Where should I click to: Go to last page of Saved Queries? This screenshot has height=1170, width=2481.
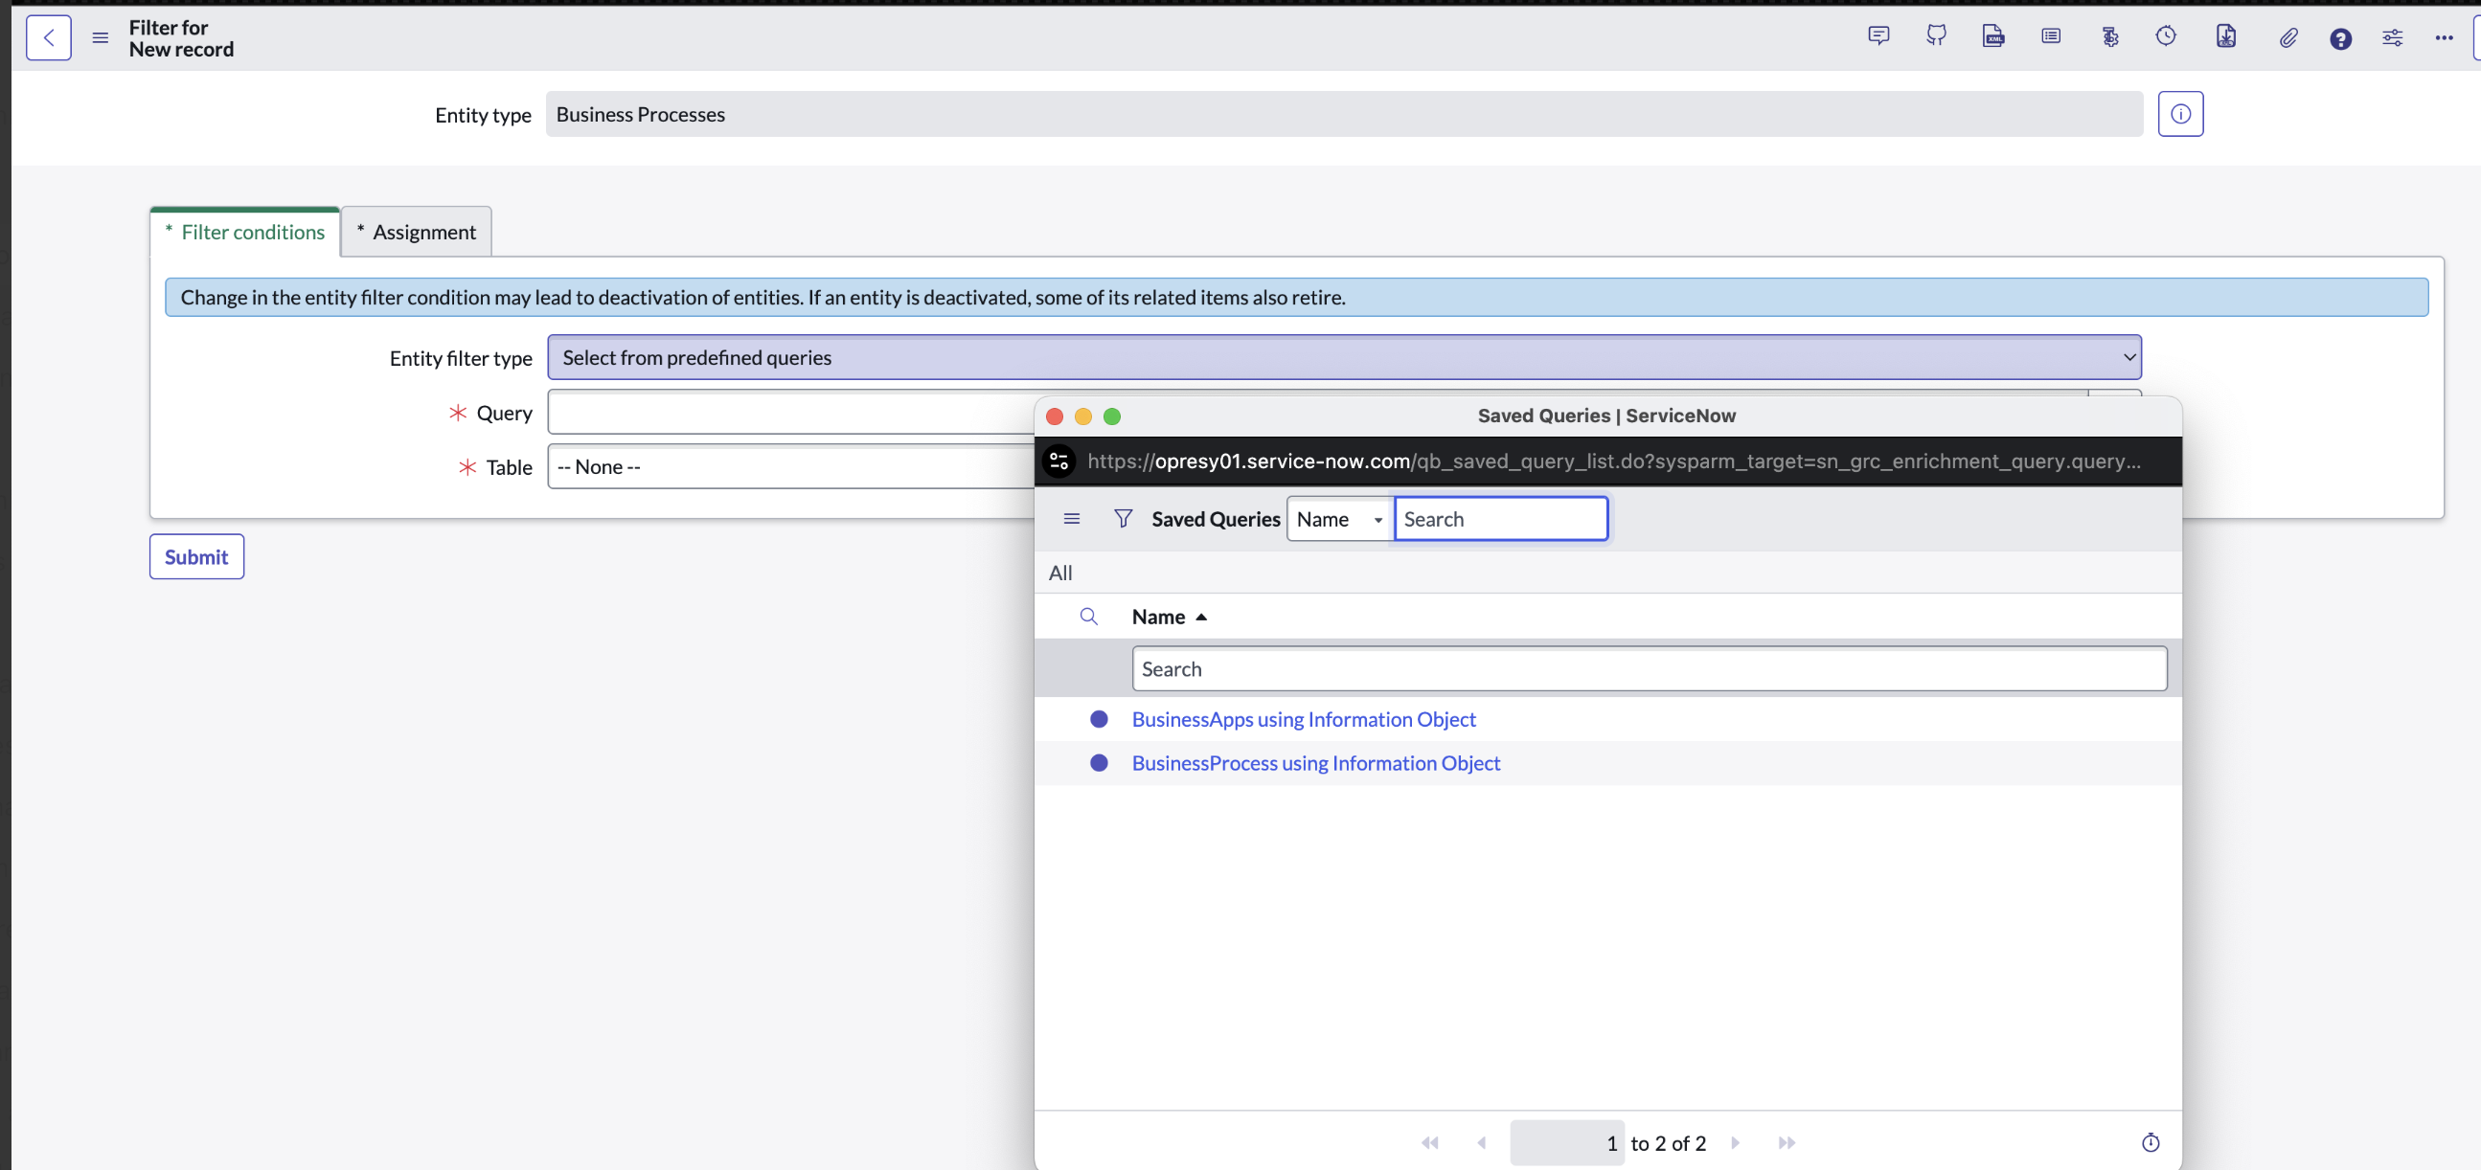tap(1787, 1143)
